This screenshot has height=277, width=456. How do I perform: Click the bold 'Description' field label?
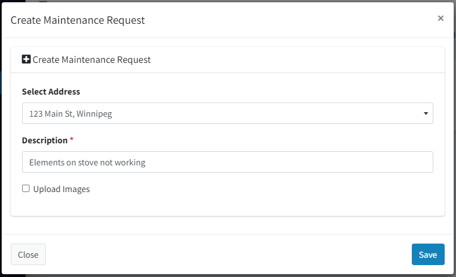coord(45,140)
